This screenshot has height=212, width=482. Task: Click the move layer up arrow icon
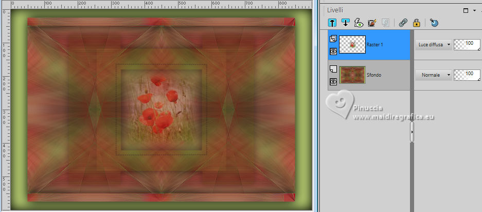tap(332, 23)
